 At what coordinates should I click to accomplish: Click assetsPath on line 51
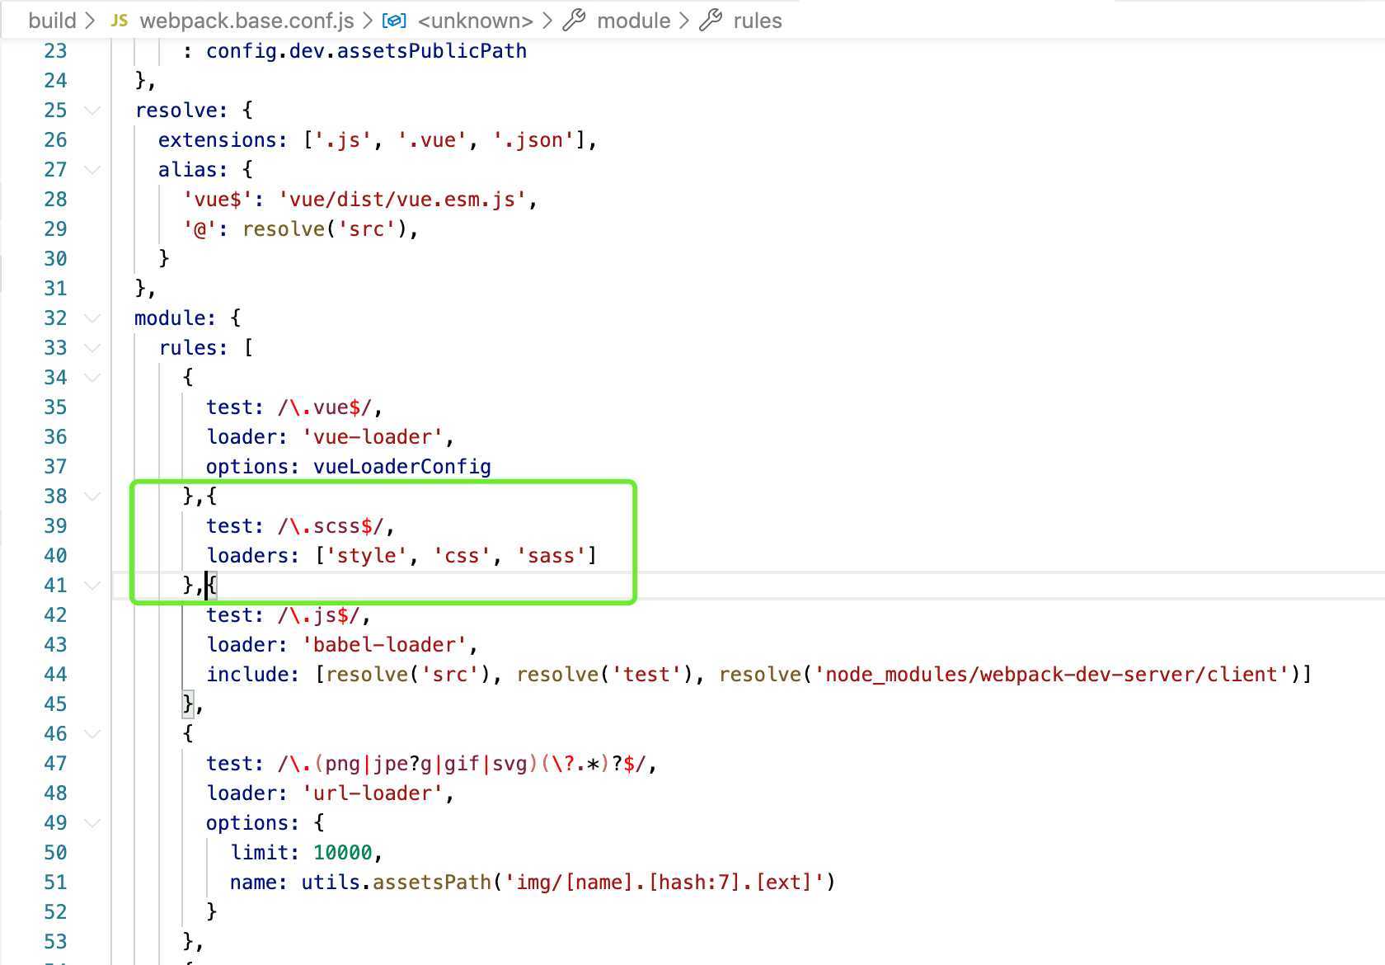[432, 883]
